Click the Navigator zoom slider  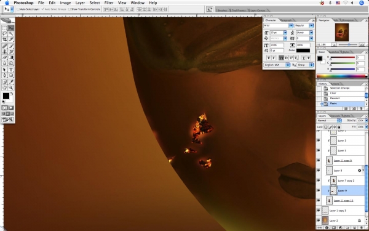[x=349, y=44]
